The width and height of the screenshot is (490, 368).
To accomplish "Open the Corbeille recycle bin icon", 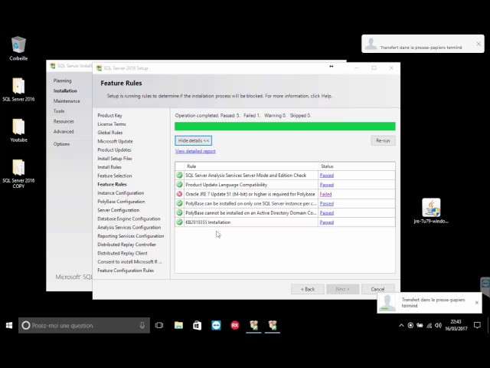I will pos(18,48).
